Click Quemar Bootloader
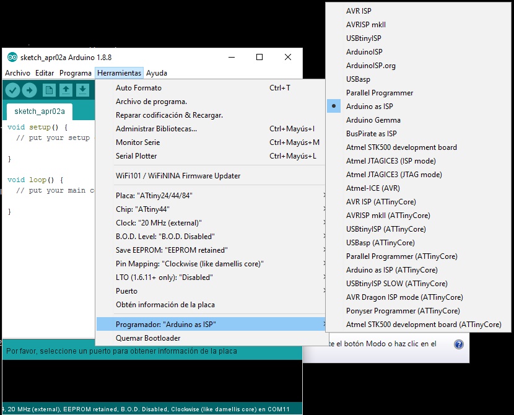 pyautogui.click(x=211, y=338)
